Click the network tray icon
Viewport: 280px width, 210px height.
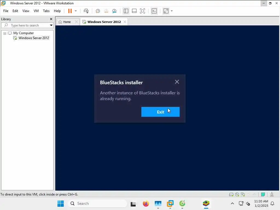[x=241, y=203]
